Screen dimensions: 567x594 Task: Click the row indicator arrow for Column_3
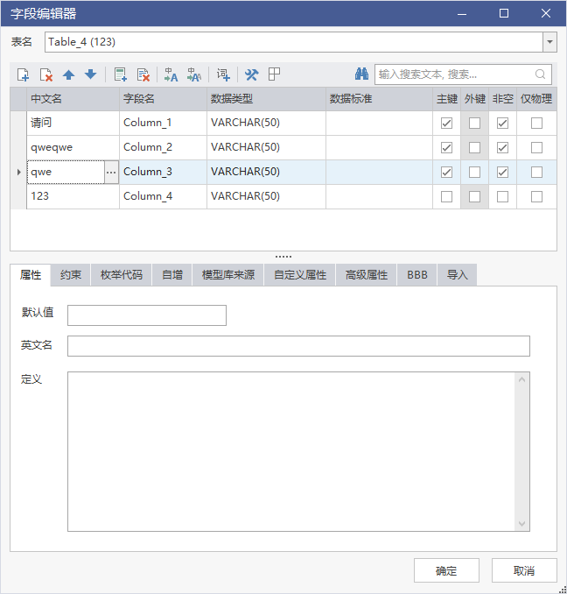pos(18,173)
